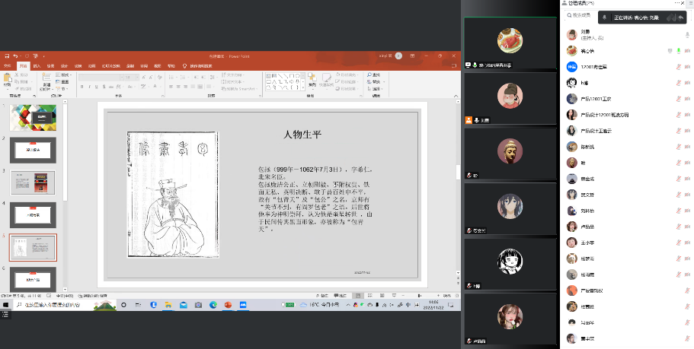The image size is (694, 349).
Task: Switch to the 插入 (Insert) ribbon tab
Action: 37,66
